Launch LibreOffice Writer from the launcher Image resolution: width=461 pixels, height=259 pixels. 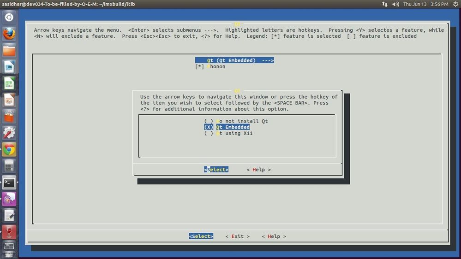pyautogui.click(x=9, y=67)
